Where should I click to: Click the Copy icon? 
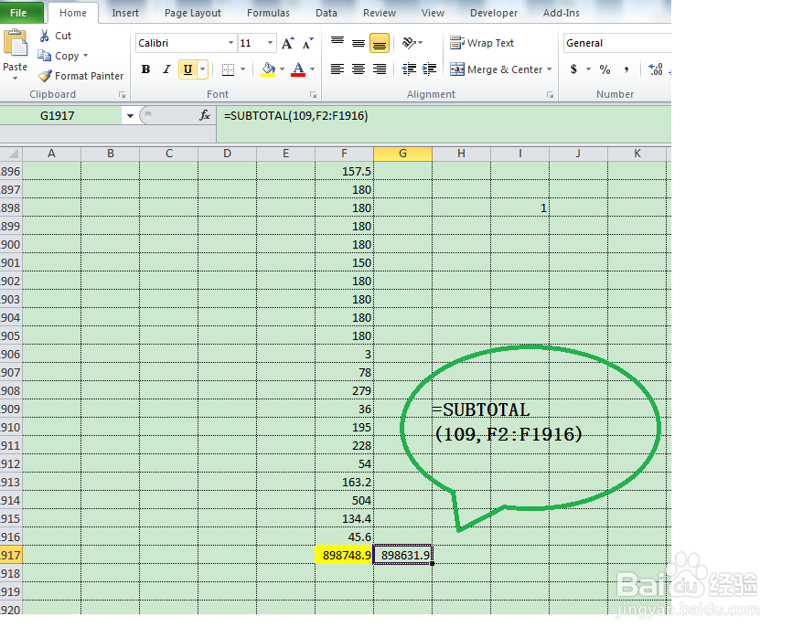(x=45, y=55)
